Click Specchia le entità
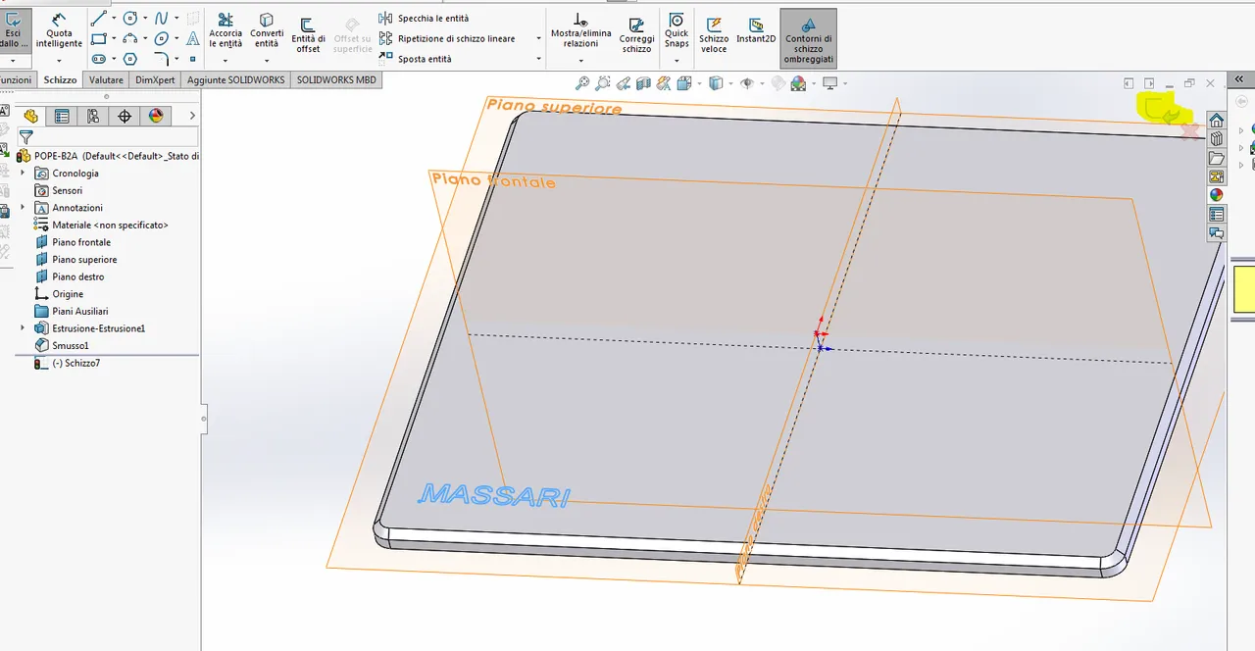The height and width of the screenshot is (651, 1255). click(424, 19)
